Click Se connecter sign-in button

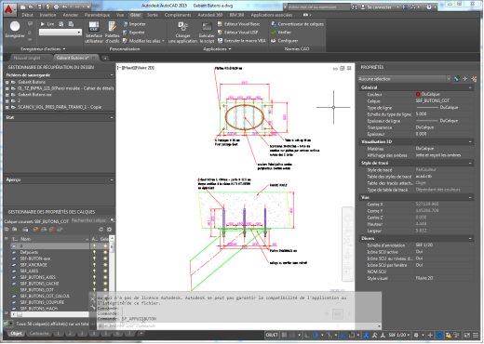pyautogui.click(x=376, y=7)
